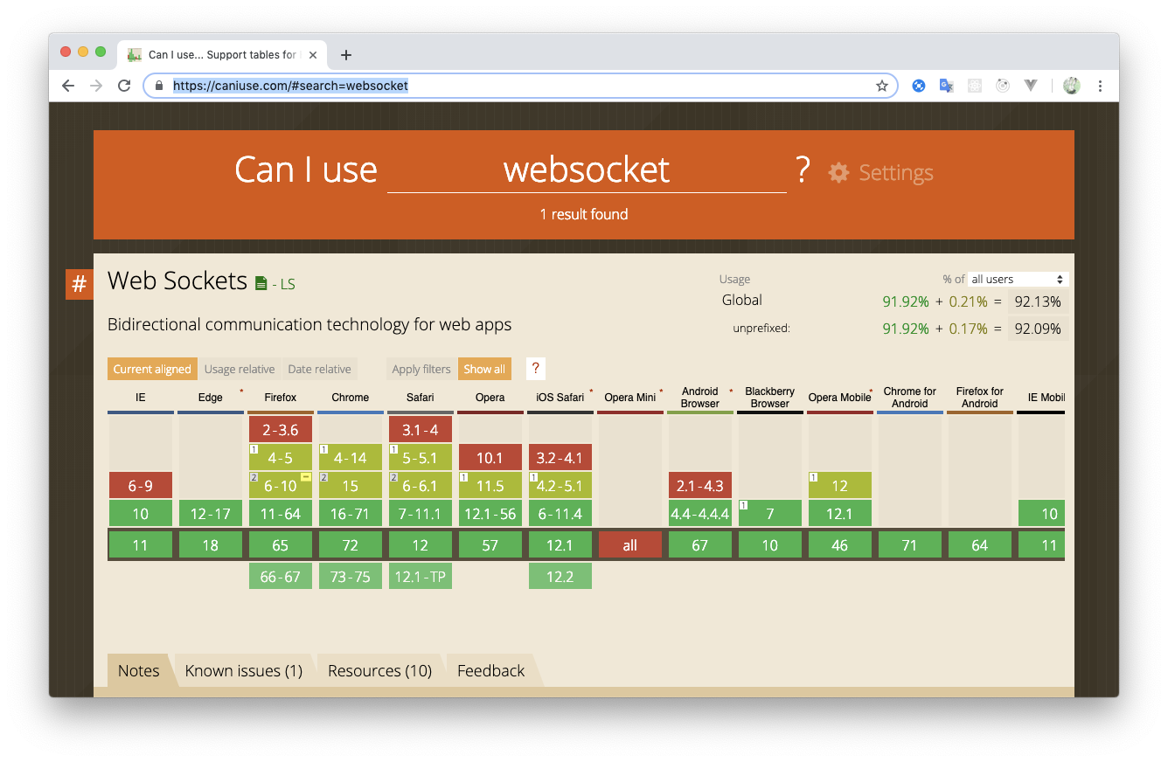Image resolution: width=1168 pixels, height=762 pixels.
Task: Open the Resources (10) tab
Action: (379, 670)
